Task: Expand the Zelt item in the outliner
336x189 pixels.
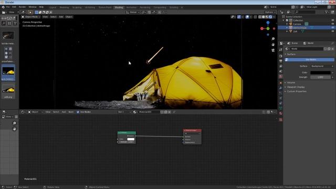Action: tap(287, 31)
